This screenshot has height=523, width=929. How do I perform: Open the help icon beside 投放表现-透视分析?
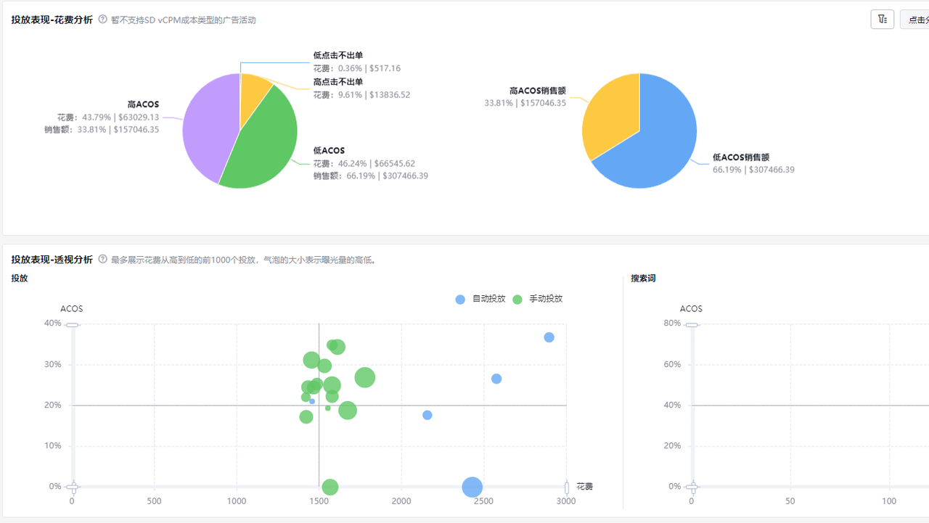pyautogui.click(x=102, y=259)
